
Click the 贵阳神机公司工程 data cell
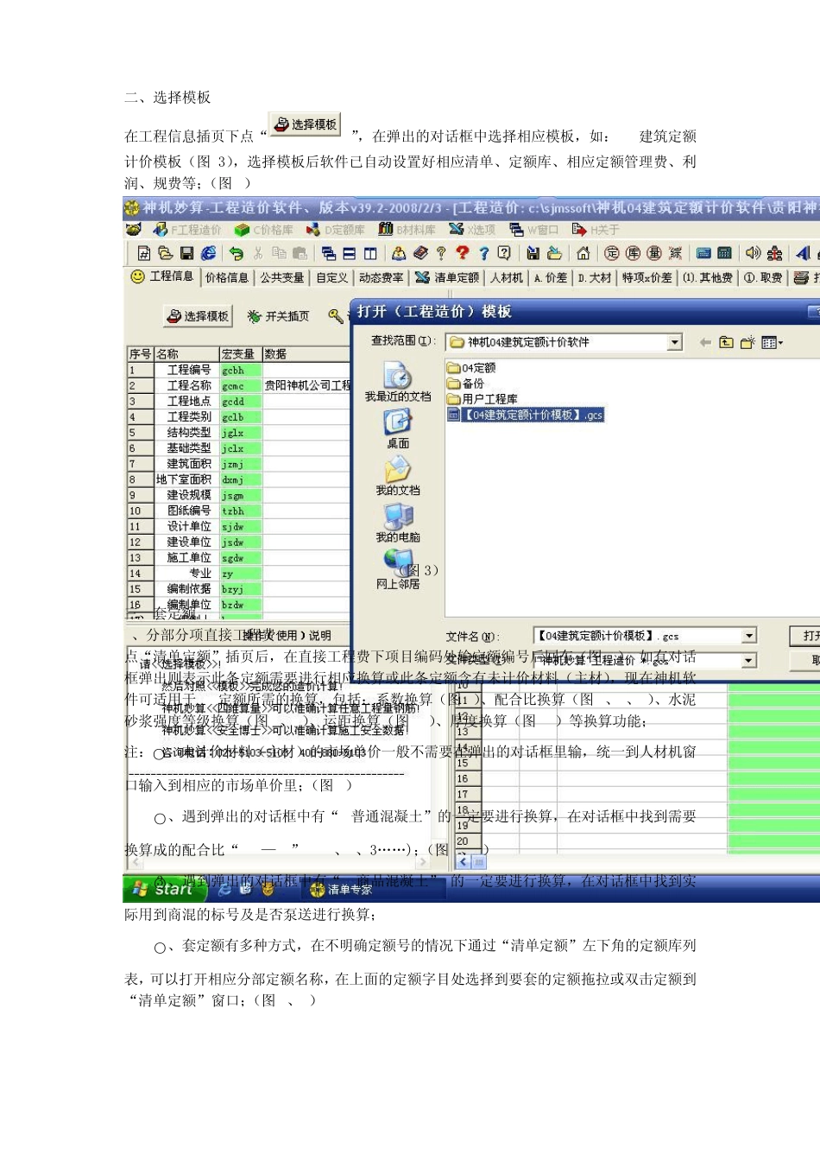[307, 385]
